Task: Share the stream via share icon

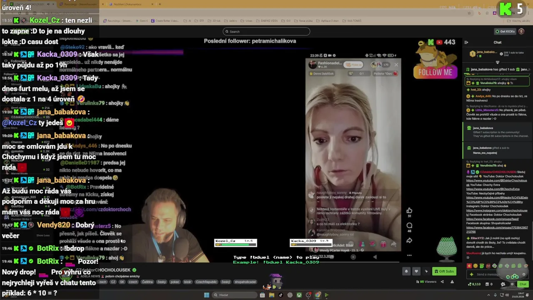Action: coord(442,282)
